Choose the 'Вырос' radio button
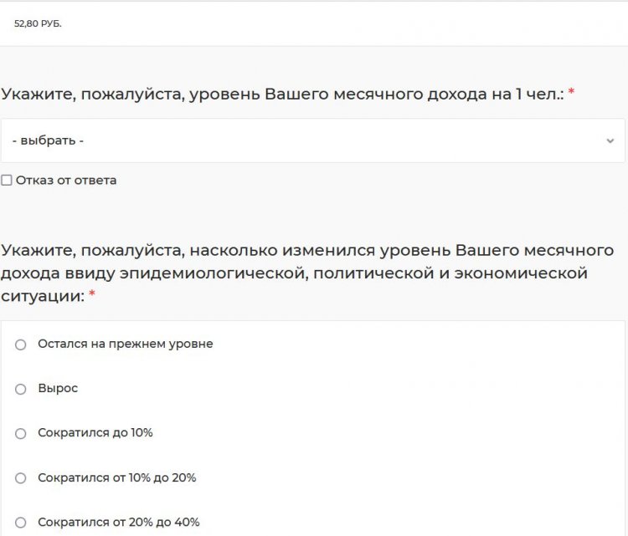 tap(21, 389)
